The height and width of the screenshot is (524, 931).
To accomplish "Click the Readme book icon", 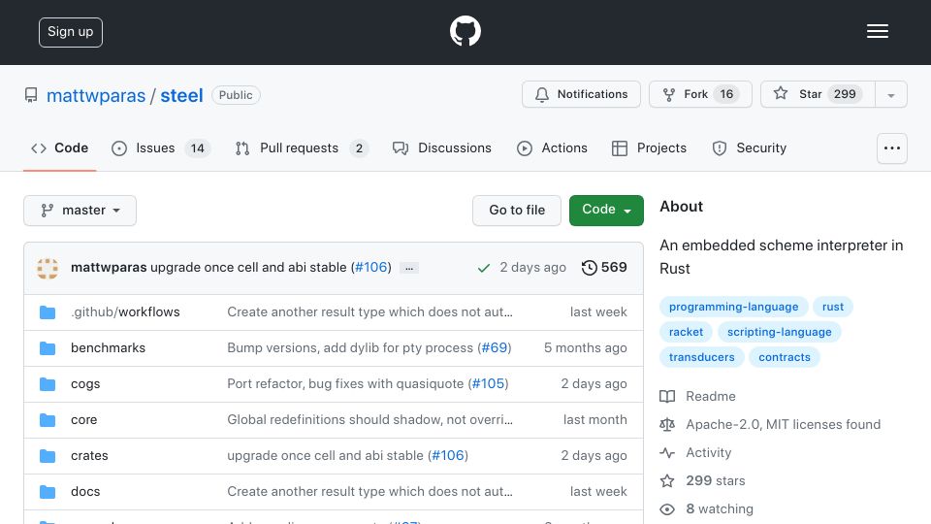I will [x=667, y=396].
